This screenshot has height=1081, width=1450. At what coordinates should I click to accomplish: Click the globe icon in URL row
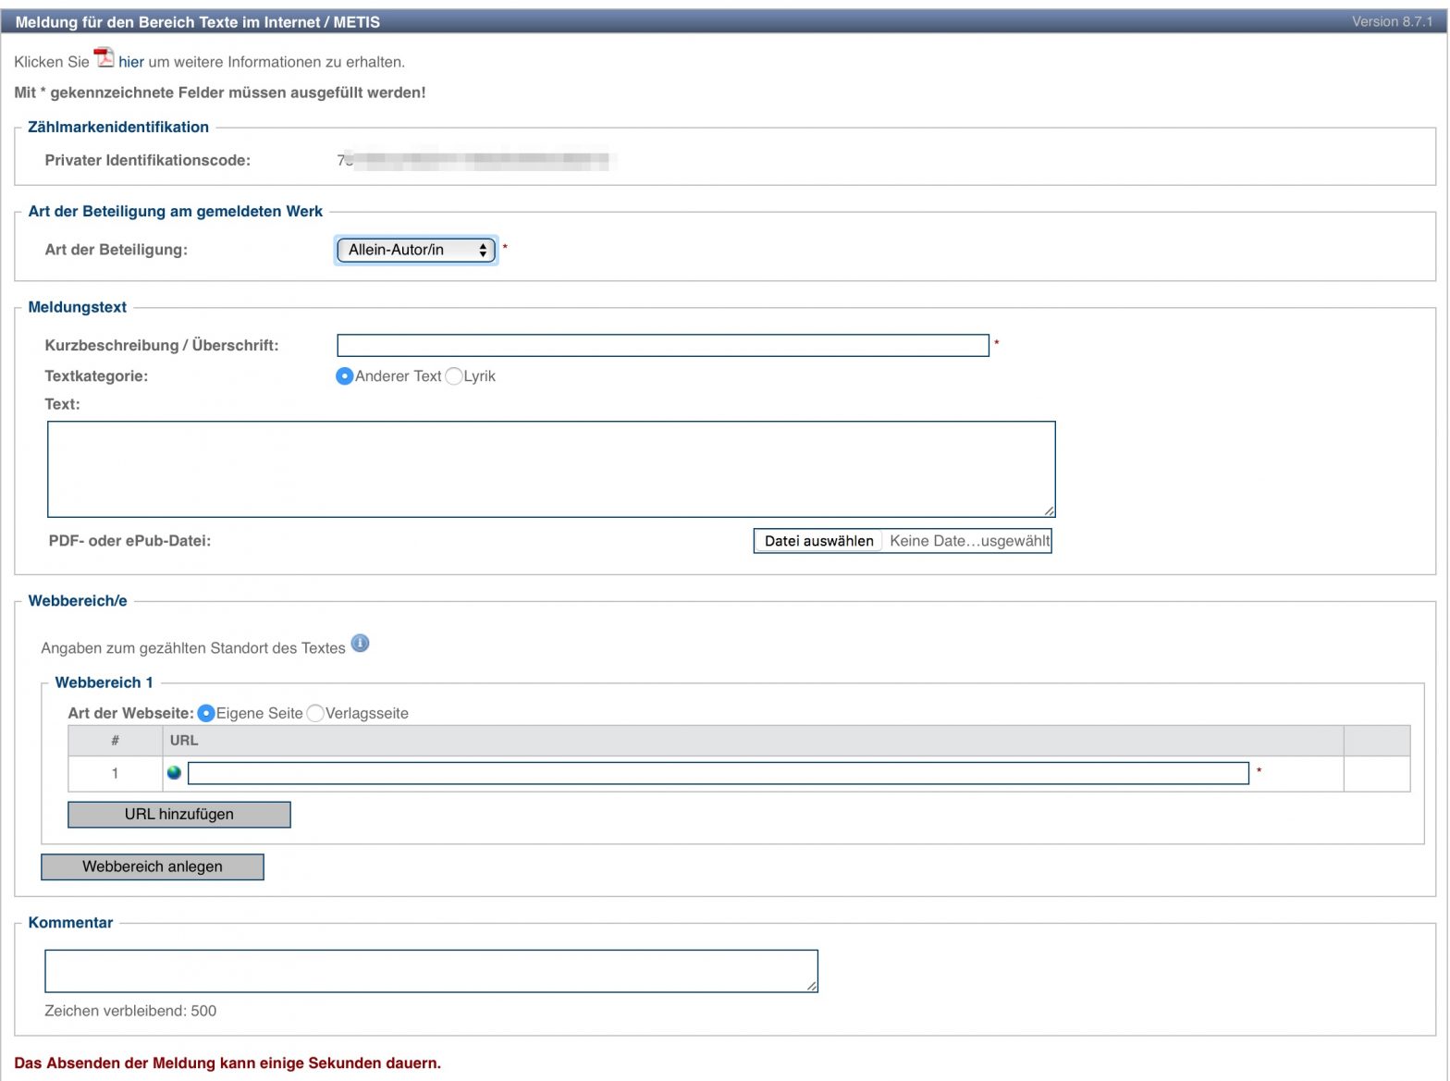tap(174, 773)
